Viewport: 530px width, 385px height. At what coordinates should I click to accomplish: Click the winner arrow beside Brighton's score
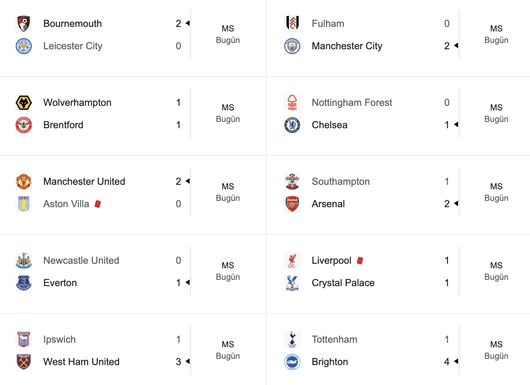coord(456,362)
